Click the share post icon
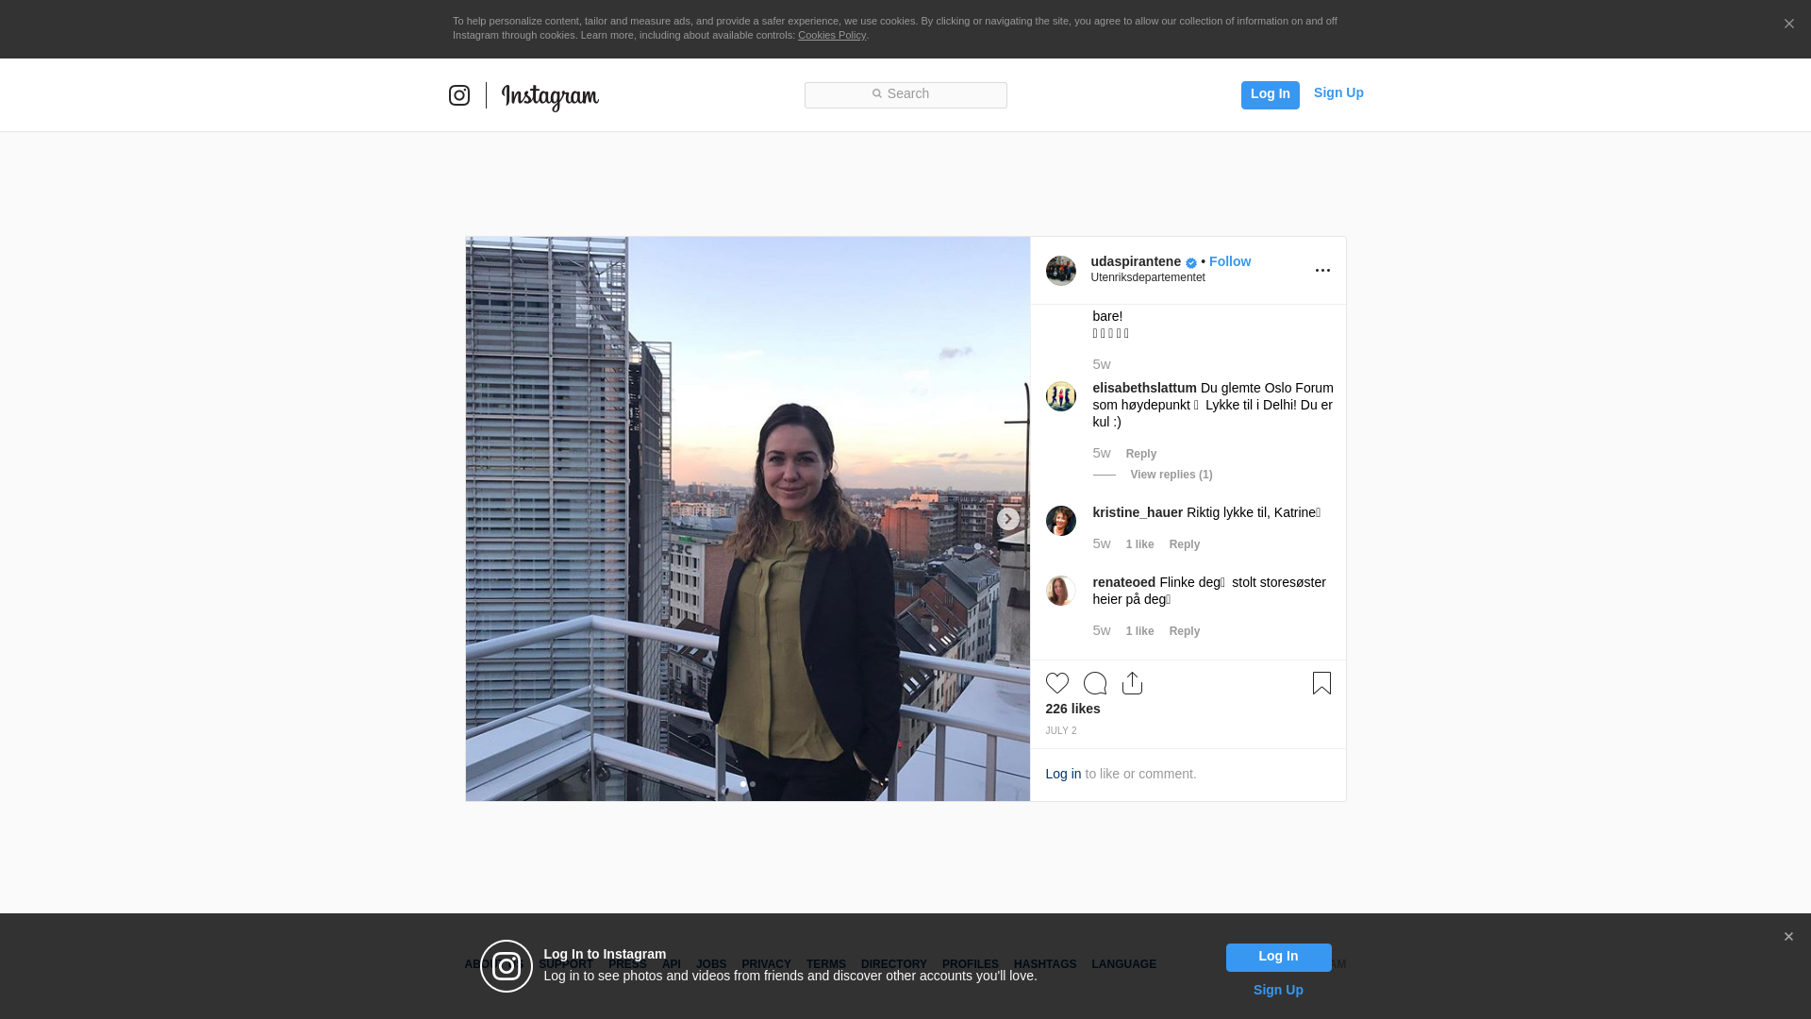Viewport: 1811px width, 1019px height. 1133,683
